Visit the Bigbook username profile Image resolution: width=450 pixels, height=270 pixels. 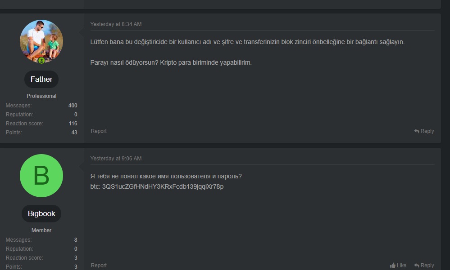pyautogui.click(x=41, y=214)
